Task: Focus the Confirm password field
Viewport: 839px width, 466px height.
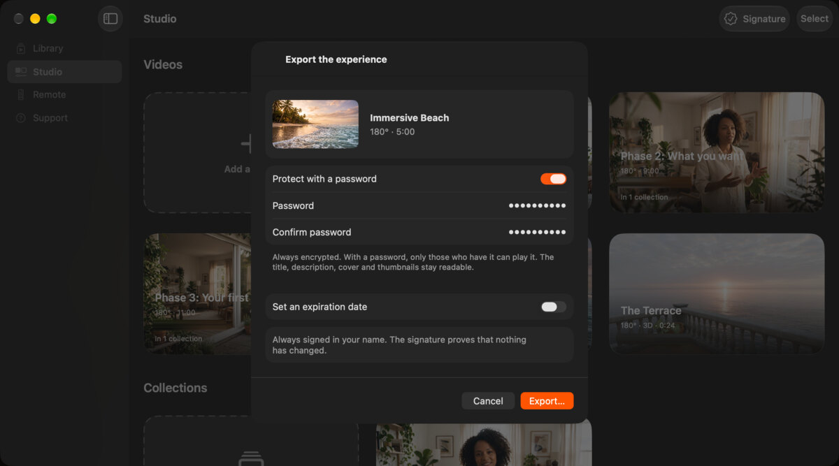Action: 419,232
